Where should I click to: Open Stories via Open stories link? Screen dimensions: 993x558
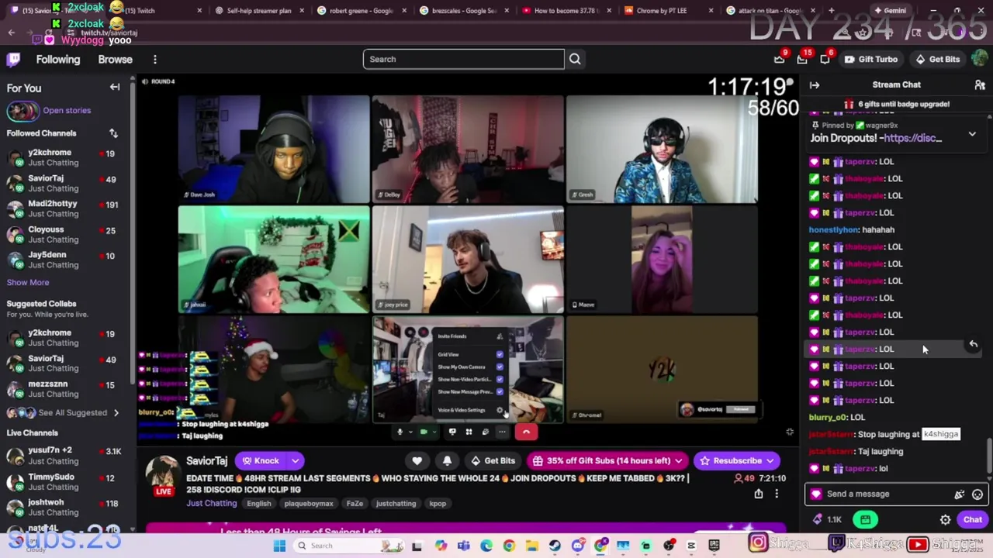point(67,111)
